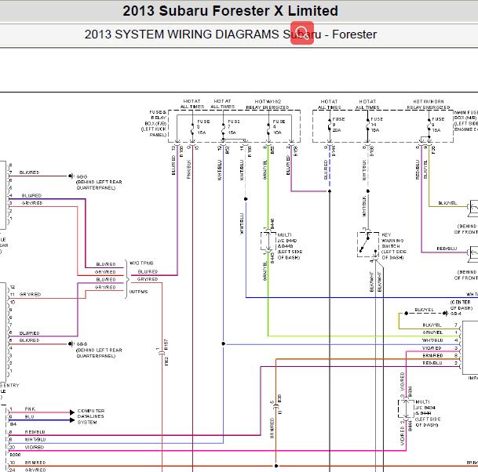Screen dimensions: 478x472
Task: Click the vertical 'PNK/BLK' wire label
Action: pos(188,169)
